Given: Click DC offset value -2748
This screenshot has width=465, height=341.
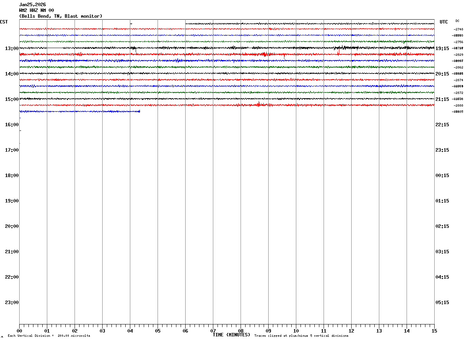Looking at the screenshot, I should pos(458,29).
